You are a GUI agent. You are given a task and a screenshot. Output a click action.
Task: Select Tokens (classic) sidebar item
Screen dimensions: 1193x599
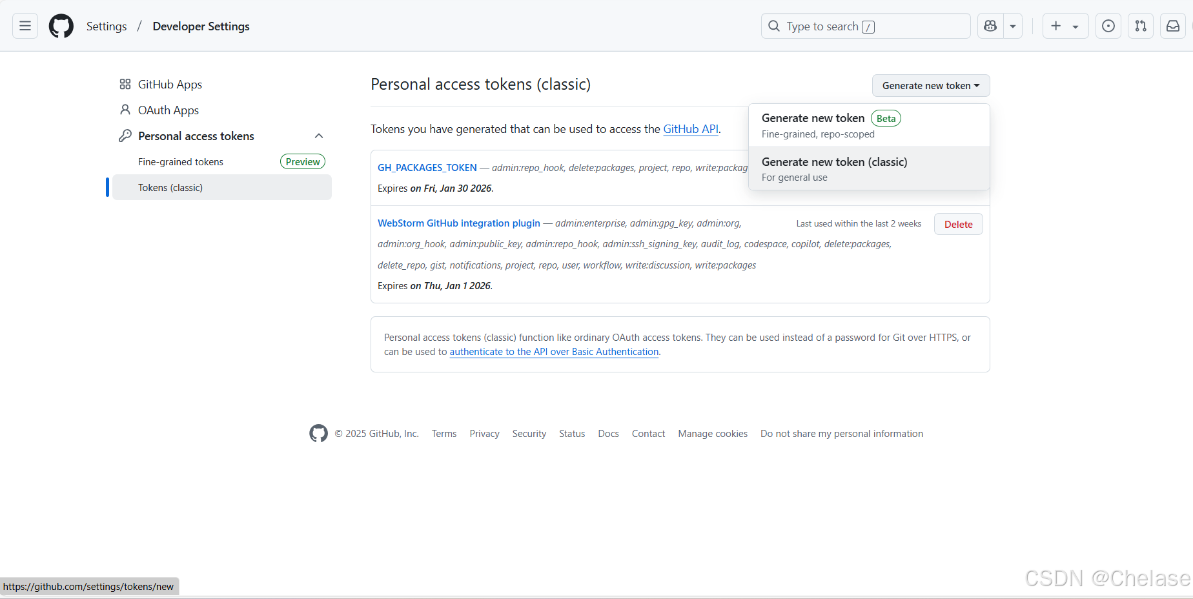[222, 187]
